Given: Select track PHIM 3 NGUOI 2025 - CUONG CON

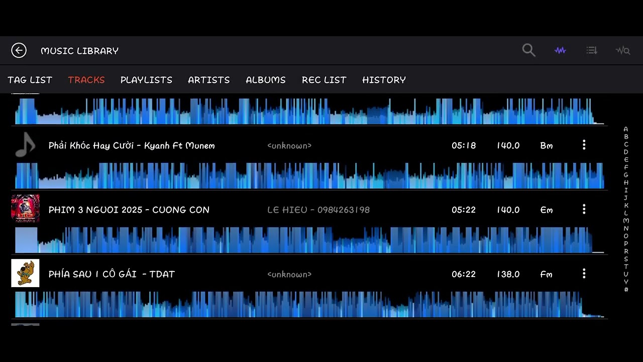Looking at the screenshot, I should click(x=129, y=210).
